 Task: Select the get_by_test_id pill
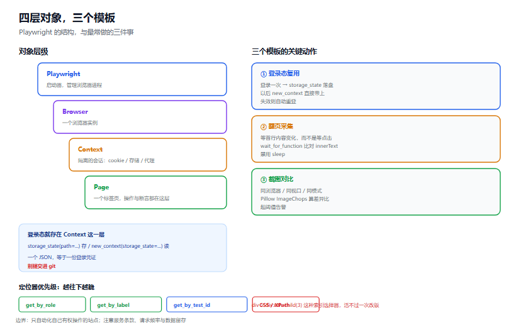point(206,304)
